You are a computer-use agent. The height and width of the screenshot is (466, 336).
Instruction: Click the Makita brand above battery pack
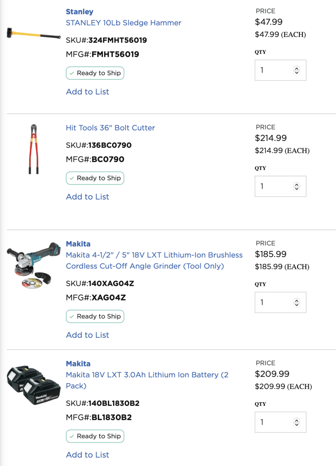(78, 363)
